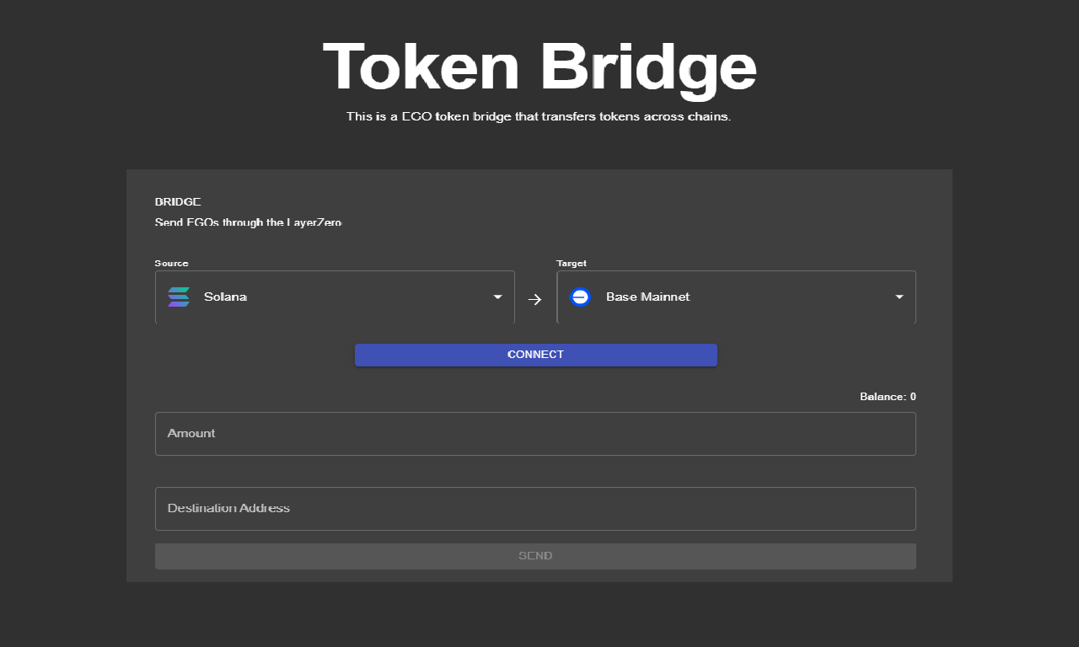Viewport: 1079px width, 647px height.
Task: Click the Token Bridge heading
Action: pos(539,67)
